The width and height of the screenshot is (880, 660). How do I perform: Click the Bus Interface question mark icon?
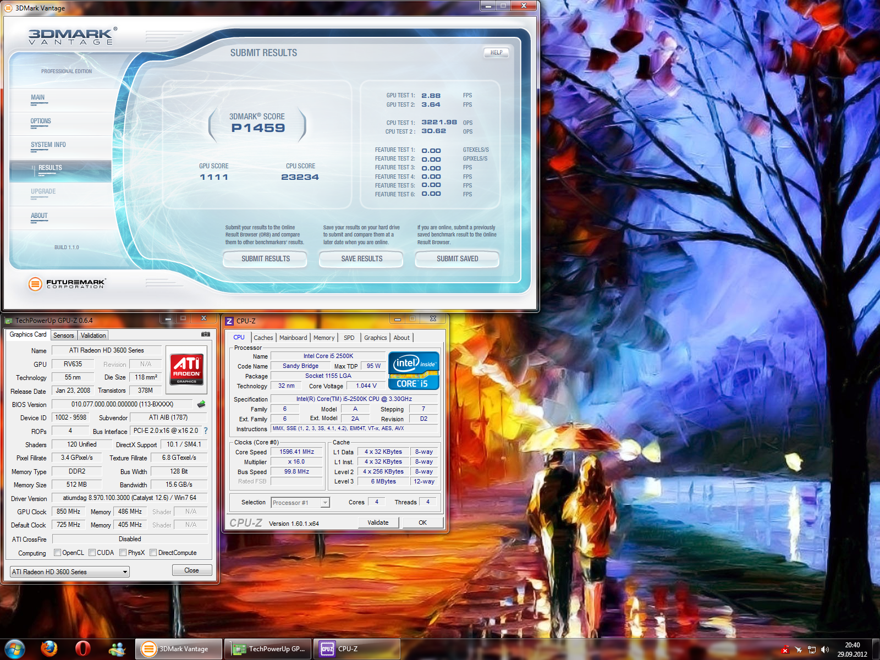[206, 431]
